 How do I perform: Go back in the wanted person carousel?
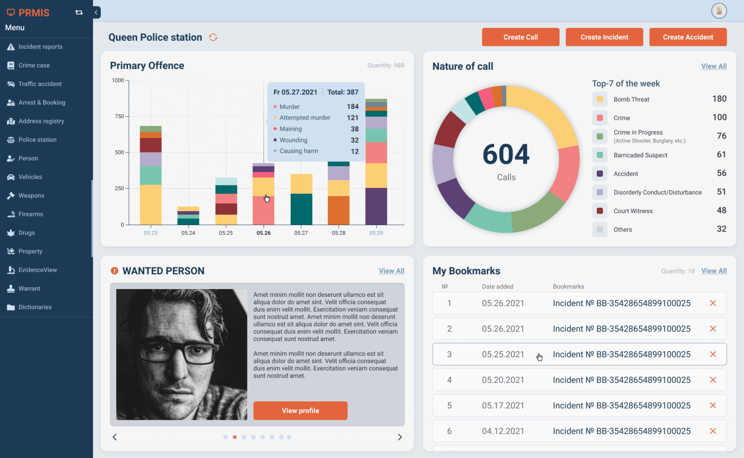[114, 437]
